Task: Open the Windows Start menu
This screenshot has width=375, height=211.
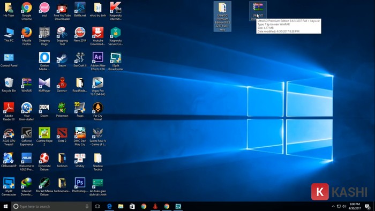Action: [x=5, y=206]
